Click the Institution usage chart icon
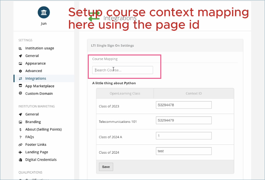This screenshot has height=180, width=265. coord(20,48)
